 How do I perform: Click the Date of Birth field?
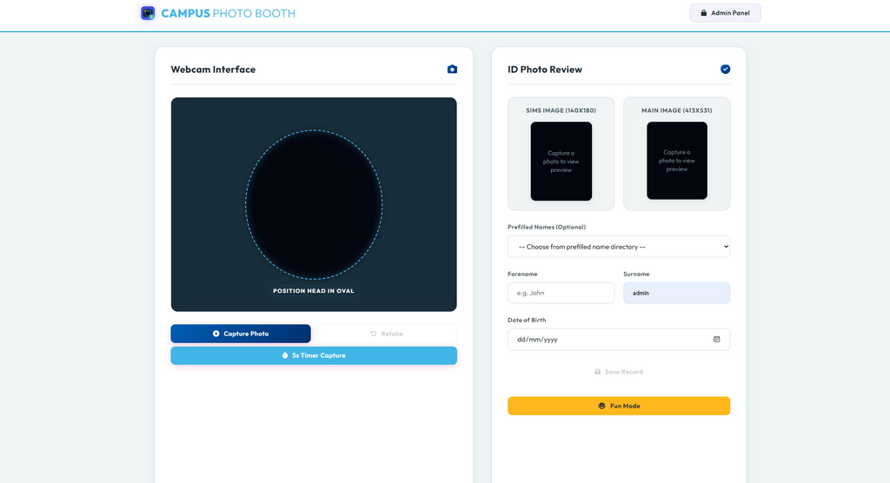619,340
